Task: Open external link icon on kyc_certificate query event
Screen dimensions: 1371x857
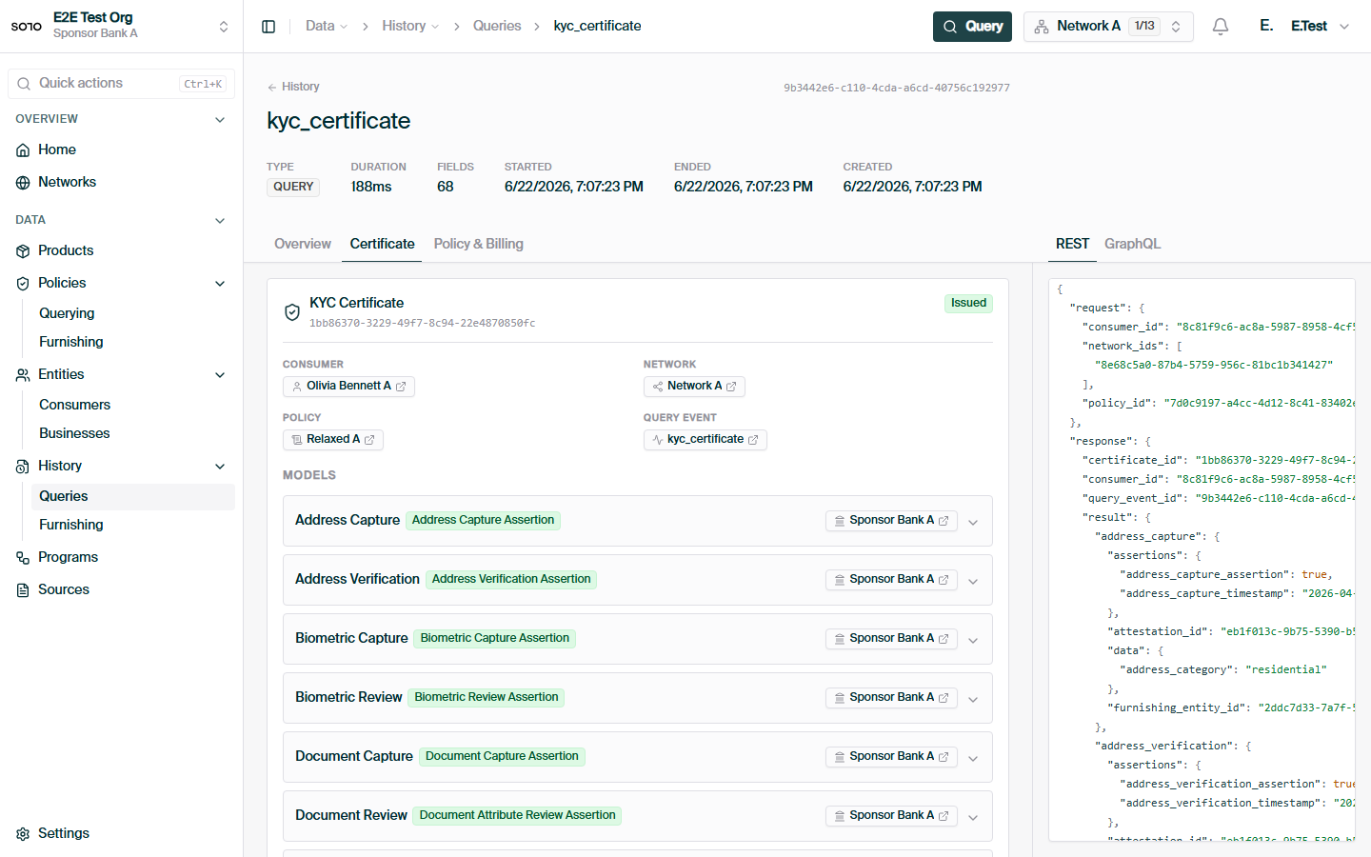Action: (x=753, y=440)
